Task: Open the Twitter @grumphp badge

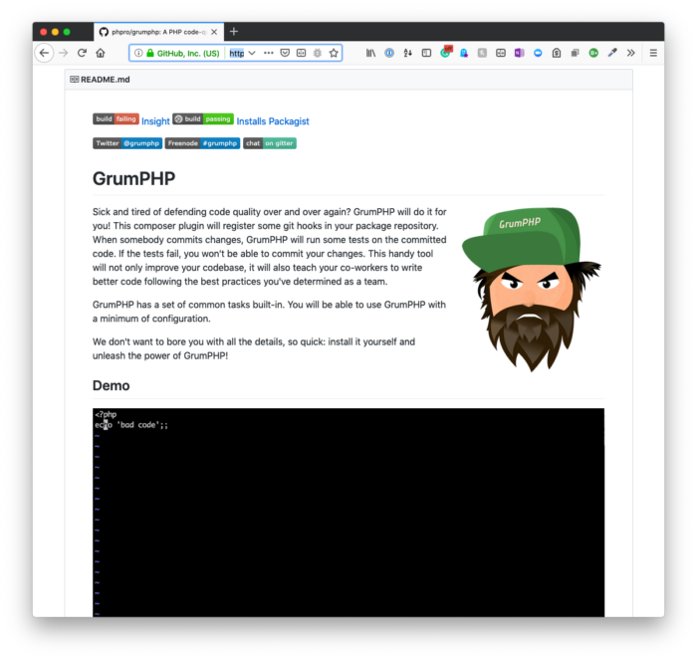Action: click(127, 143)
